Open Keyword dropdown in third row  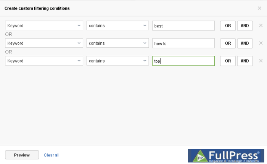[x=44, y=61]
